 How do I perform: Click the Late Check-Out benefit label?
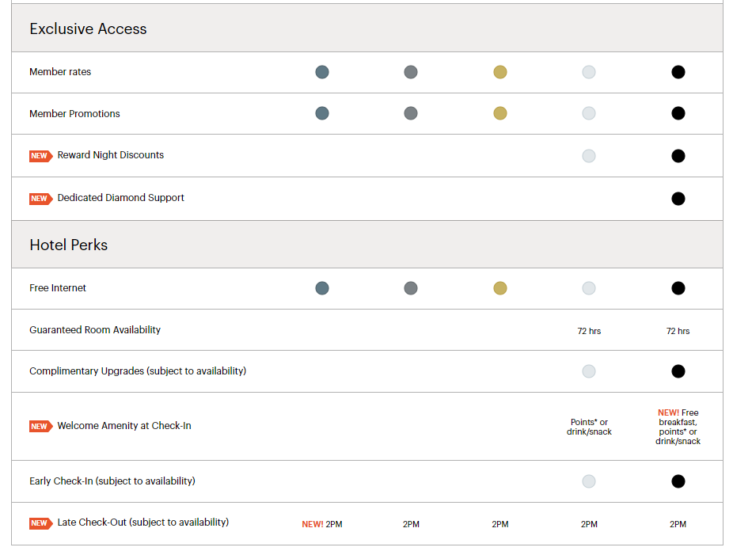pyautogui.click(x=145, y=523)
